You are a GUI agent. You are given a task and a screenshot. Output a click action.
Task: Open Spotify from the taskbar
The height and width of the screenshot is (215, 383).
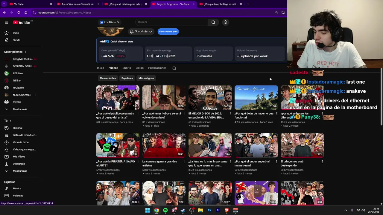pos(165,210)
